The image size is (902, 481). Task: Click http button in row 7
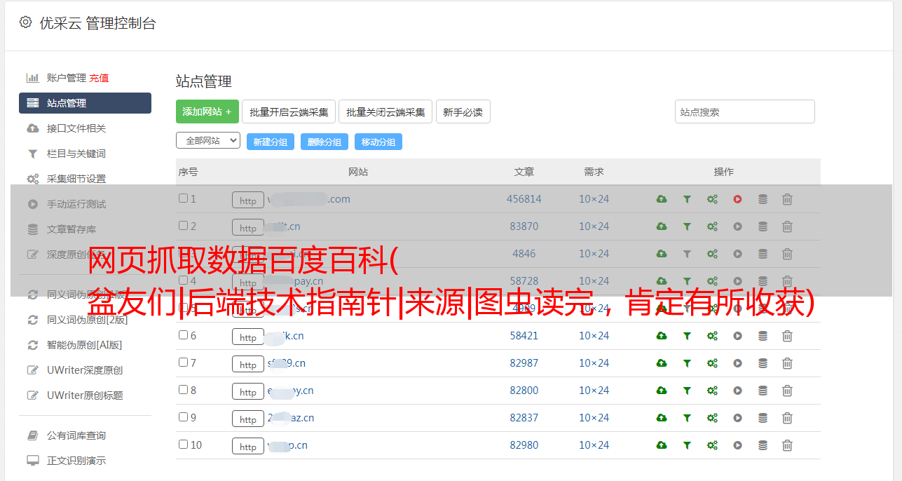pos(248,364)
